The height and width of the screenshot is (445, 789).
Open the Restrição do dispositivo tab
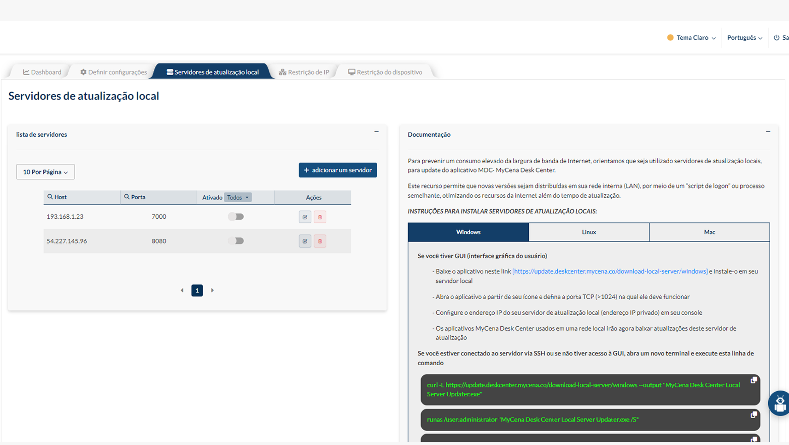[385, 72]
